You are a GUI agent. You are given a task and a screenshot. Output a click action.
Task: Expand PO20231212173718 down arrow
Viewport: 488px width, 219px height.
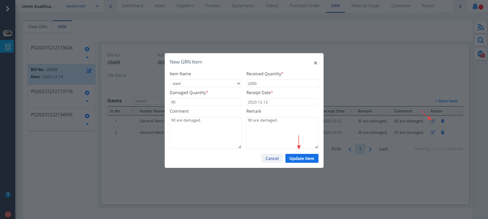point(87,101)
